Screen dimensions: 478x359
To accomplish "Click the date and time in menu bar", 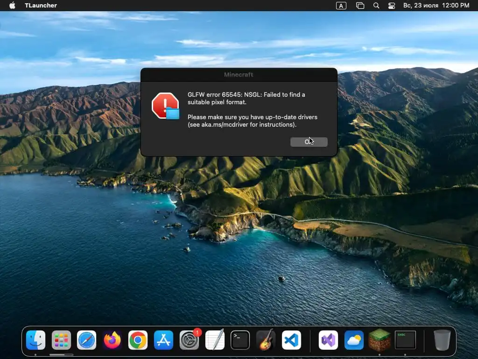I will (436, 6).
